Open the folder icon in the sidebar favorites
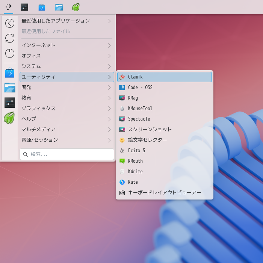The height and width of the screenshot is (263, 263). (x=10, y=88)
